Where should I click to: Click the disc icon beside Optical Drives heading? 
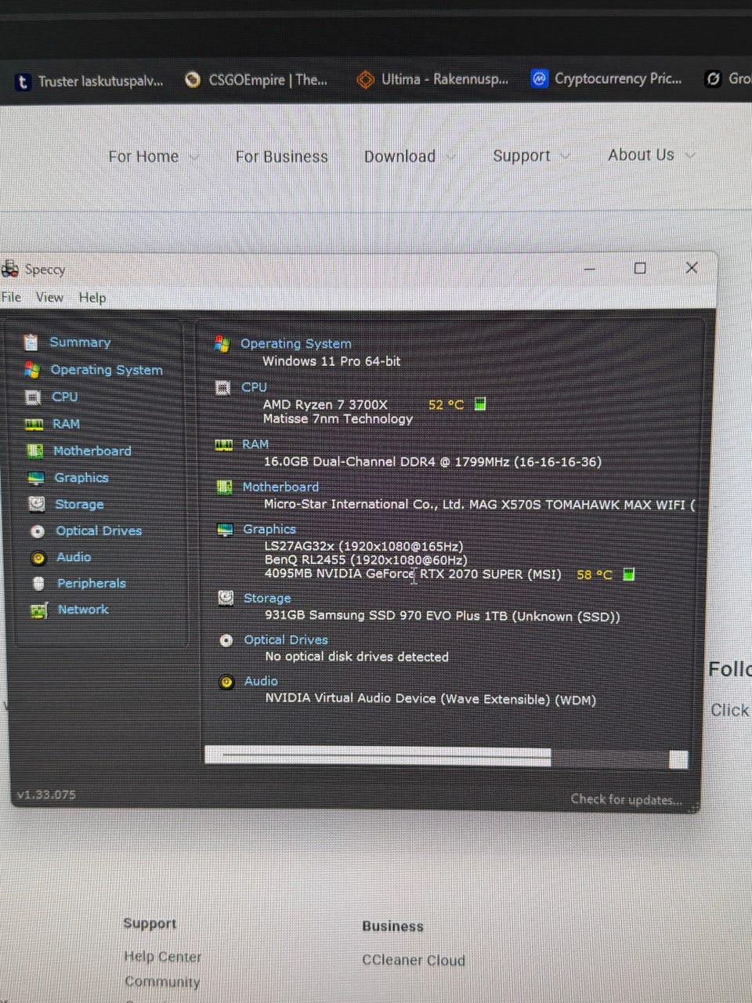[226, 640]
